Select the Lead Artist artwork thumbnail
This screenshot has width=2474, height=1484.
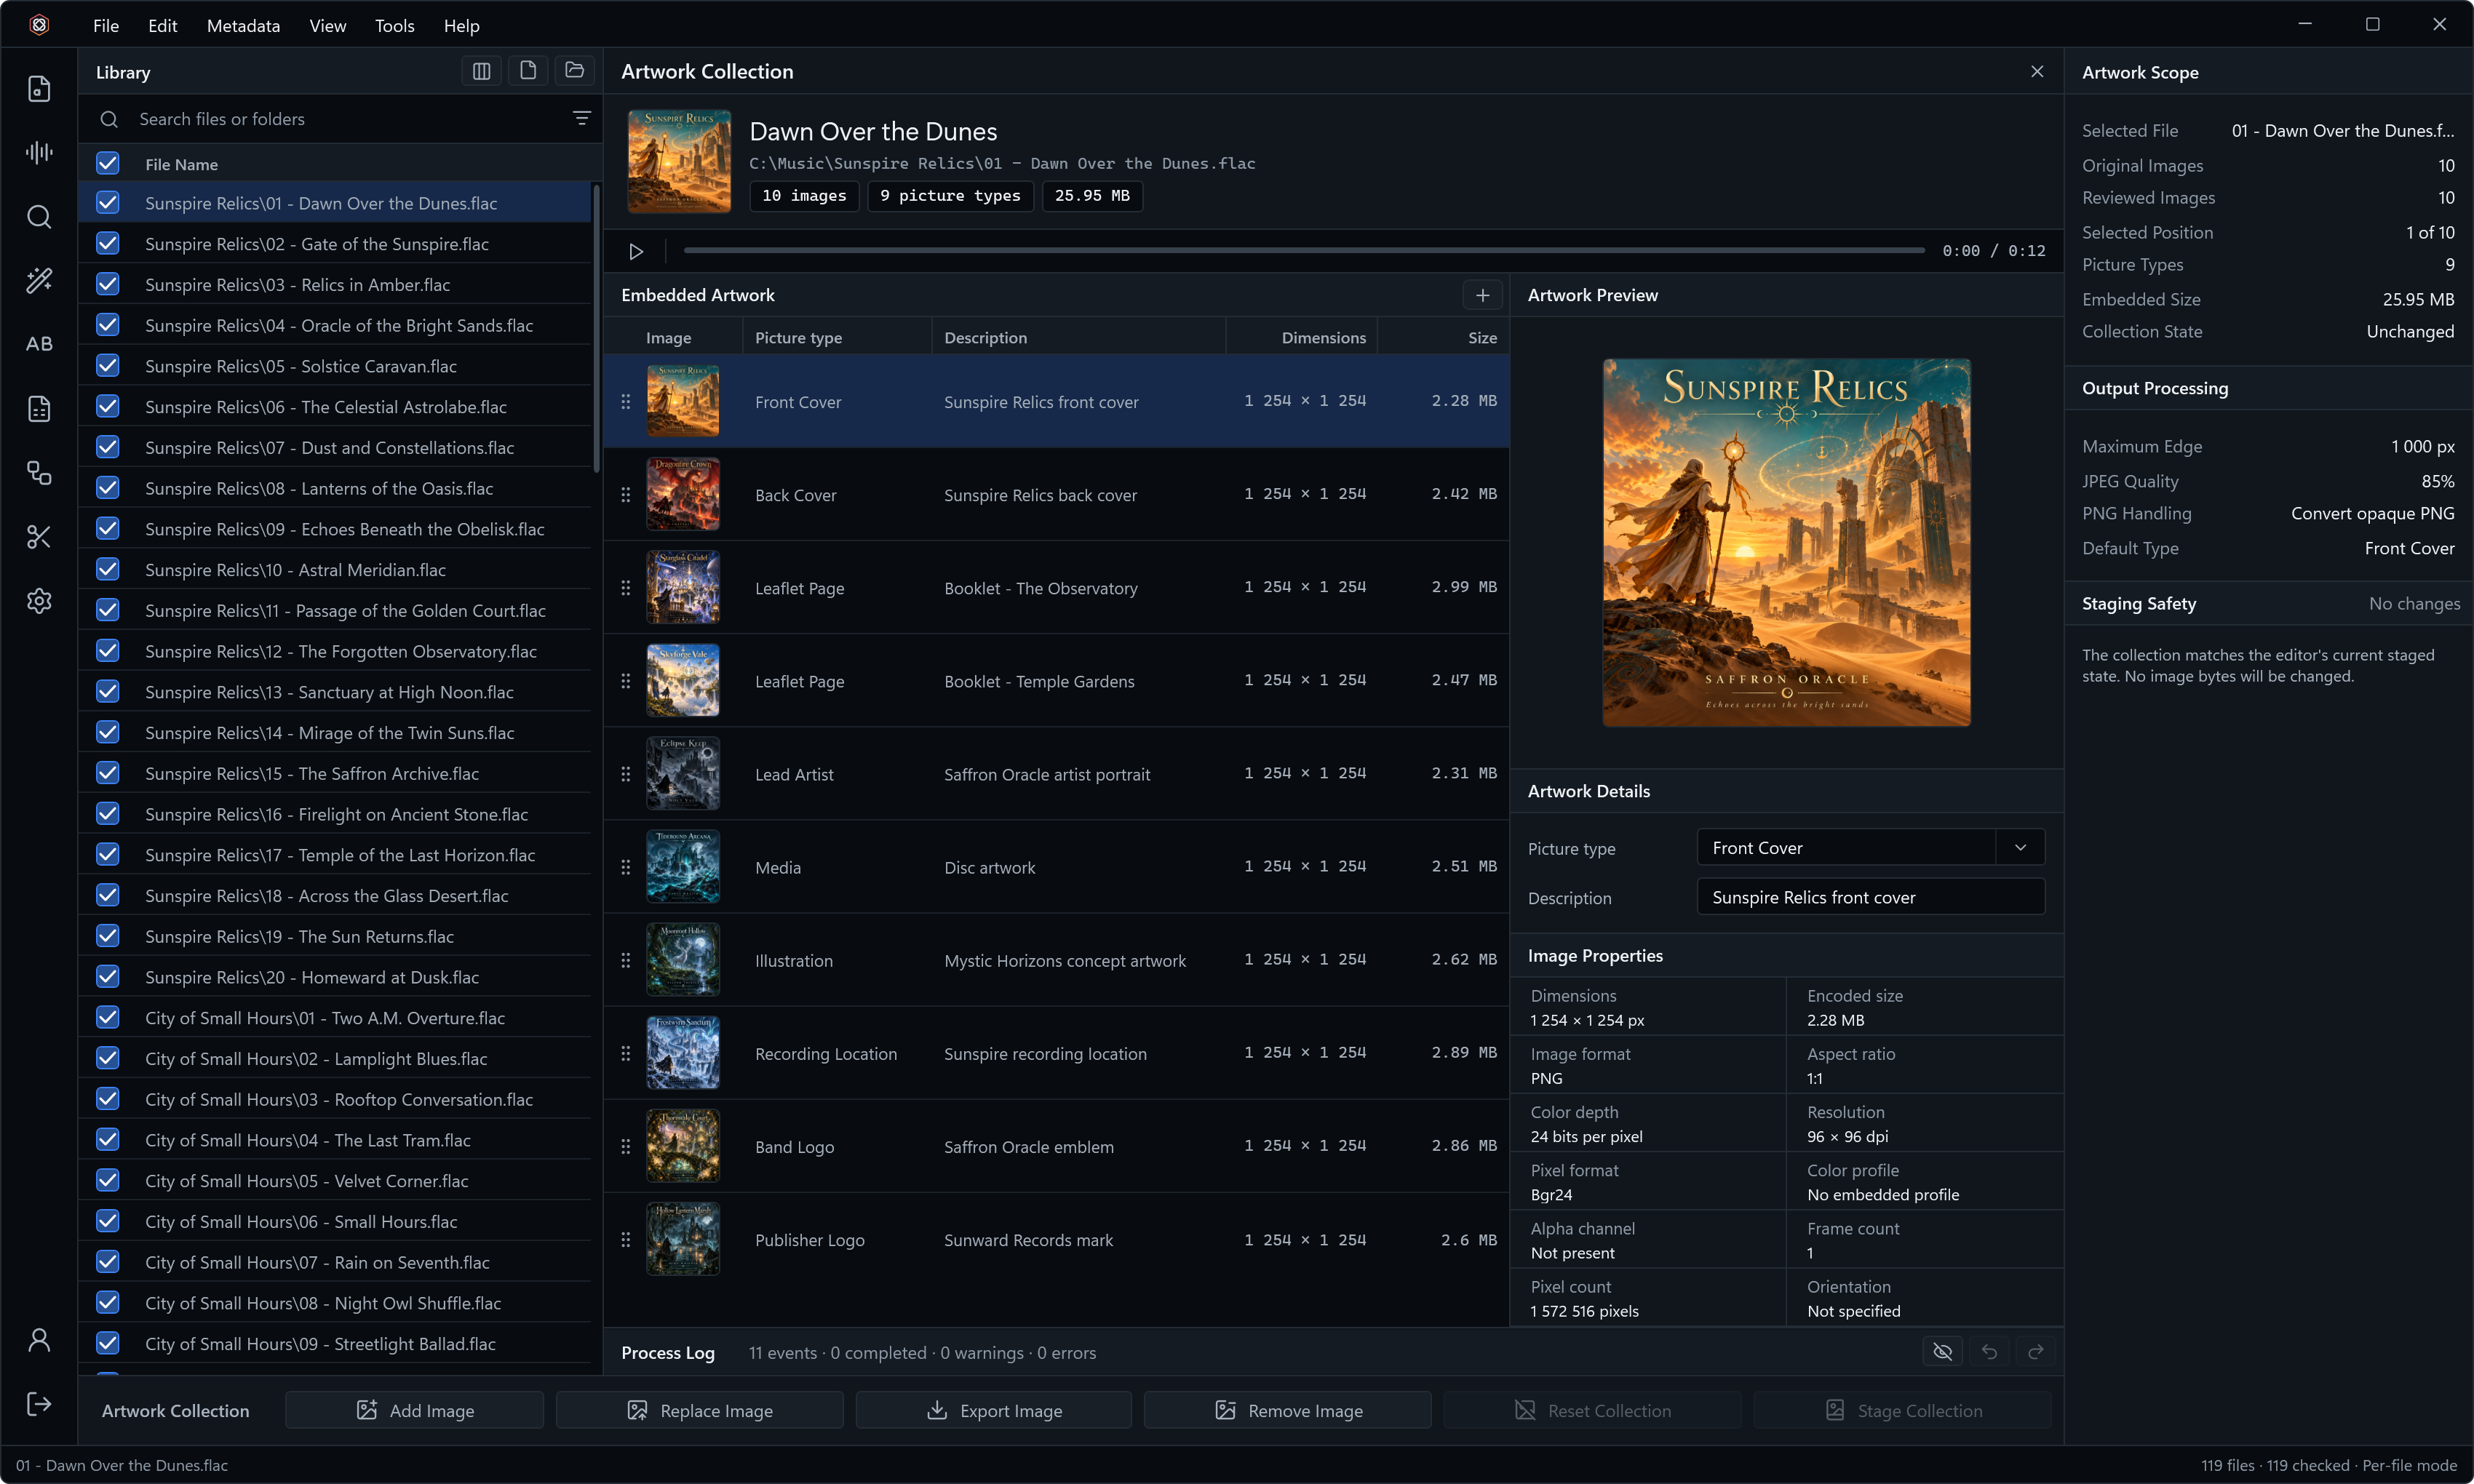pos(682,774)
